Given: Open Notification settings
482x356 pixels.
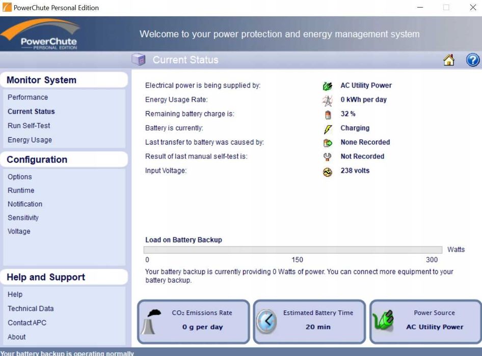Looking at the screenshot, I should tap(25, 204).
